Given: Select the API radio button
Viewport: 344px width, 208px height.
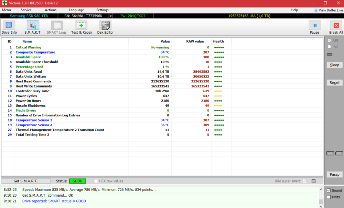Looking at the screenshot, I should [x=329, y=41].
